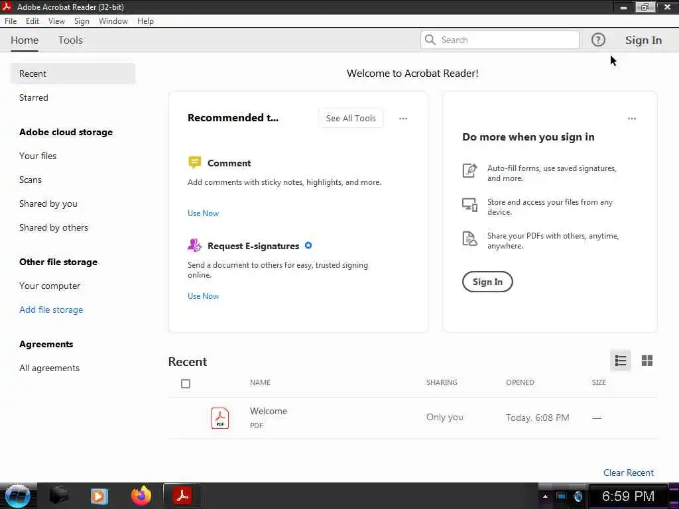Show hidden system tray icons
679x509 pixels.
(545, 496)
